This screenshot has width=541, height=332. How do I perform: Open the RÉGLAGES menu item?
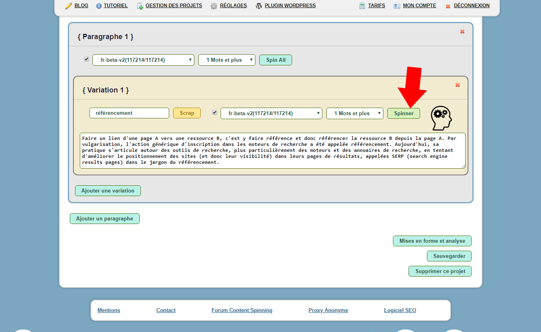233,6
